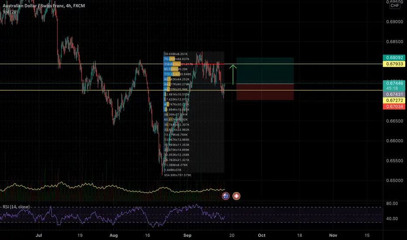407x240 pixels.
Task: Click the red point-of-control line in volume profile
Action: [208, 64]
